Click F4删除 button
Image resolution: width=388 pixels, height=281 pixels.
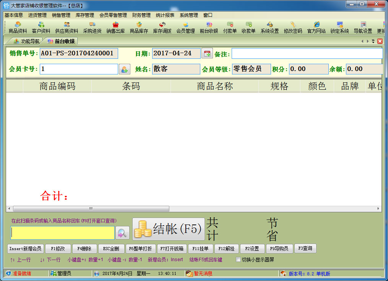[x=84, y=249]
